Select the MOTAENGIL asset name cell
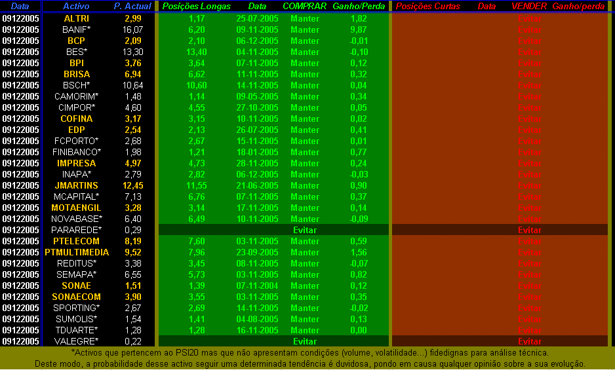 click(77, 208)
